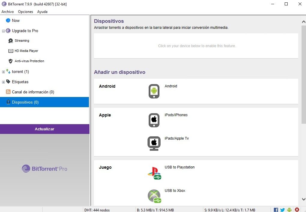
Task: Collapse the Upgrade to Pro tree
Action: pyautogui.click(x=3, y=31)
